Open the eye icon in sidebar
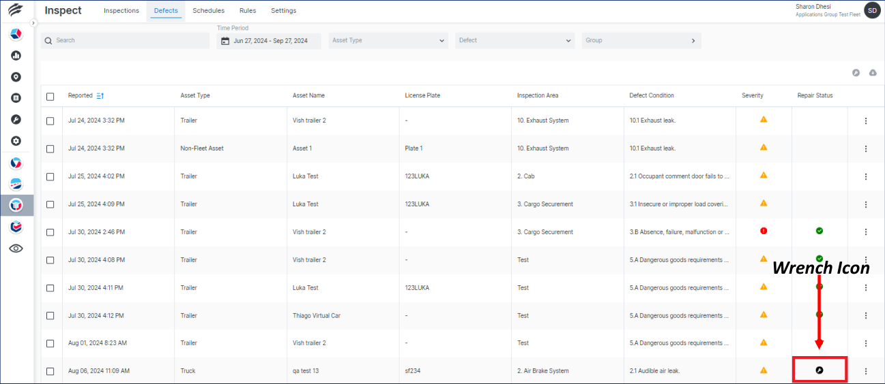The image size is (885, 384). tap(16, 249)
